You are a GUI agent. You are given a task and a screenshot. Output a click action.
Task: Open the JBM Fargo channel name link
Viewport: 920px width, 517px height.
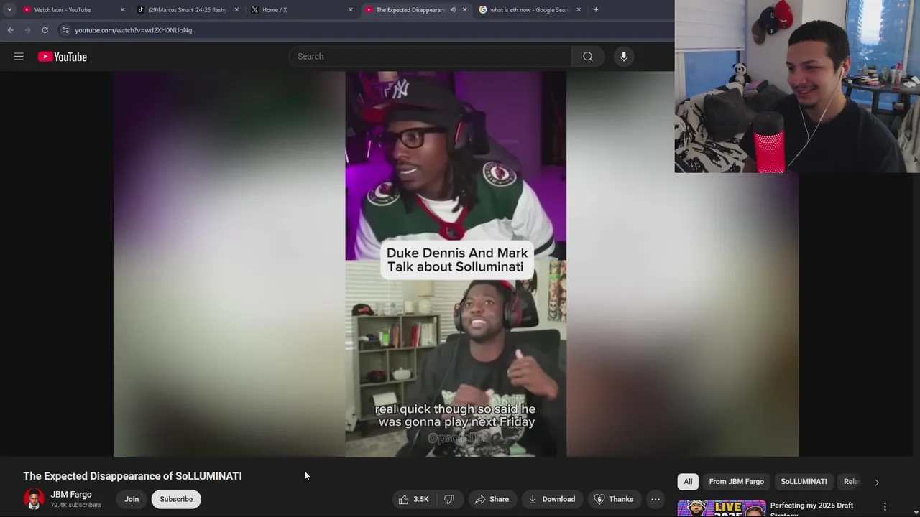(x=71, y=495)
